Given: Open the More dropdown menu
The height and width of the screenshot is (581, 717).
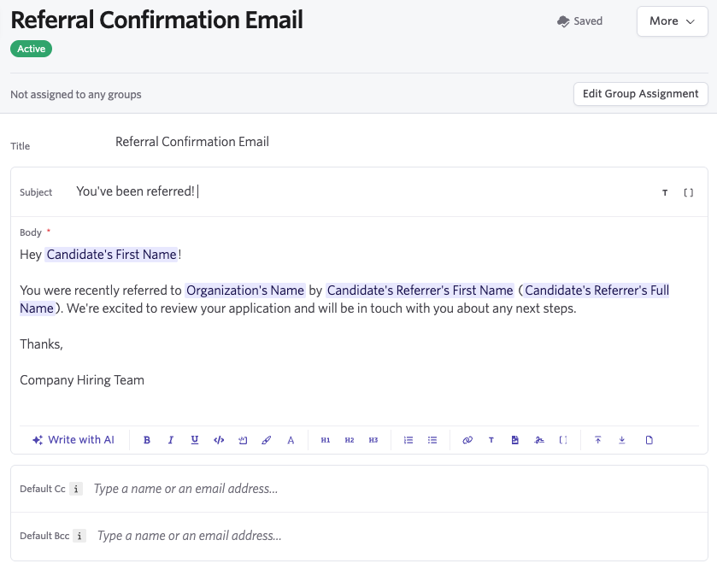Looking at the screenshot, I should 672,21.
